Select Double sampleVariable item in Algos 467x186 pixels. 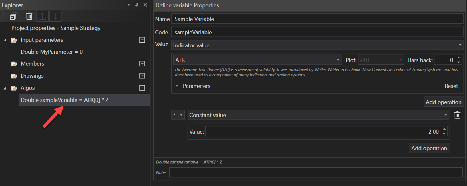coord(65,100)
